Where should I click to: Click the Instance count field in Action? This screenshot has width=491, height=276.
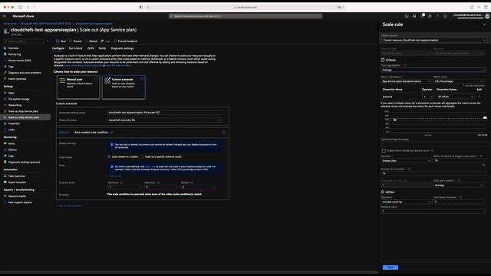433,212
